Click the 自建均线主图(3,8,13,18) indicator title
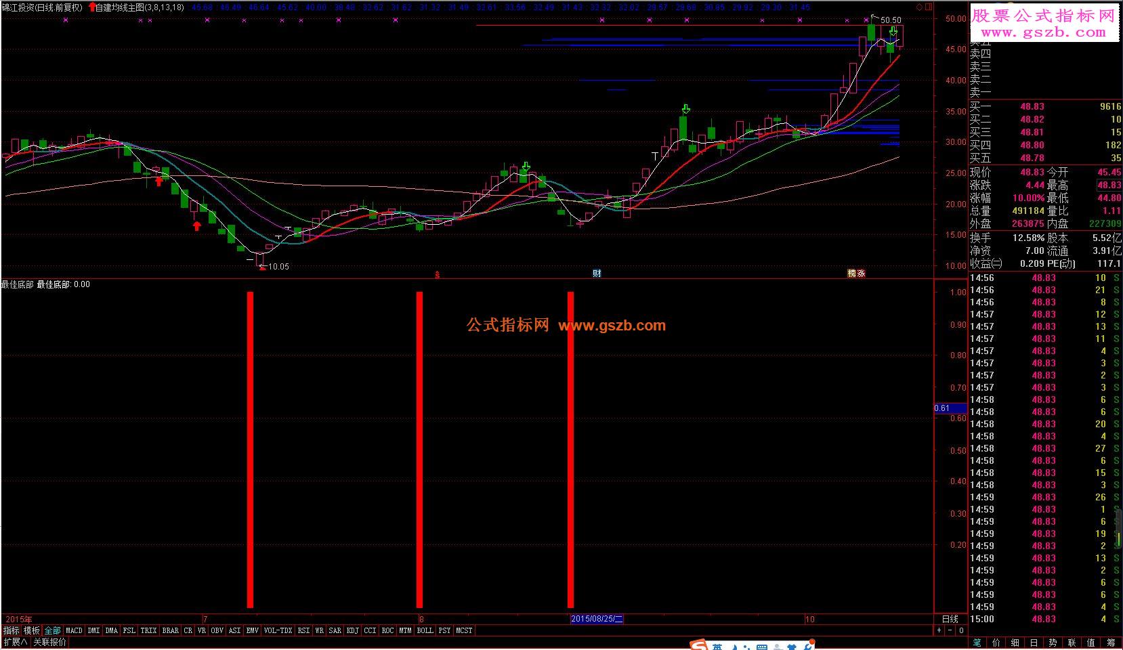 coord(140,7)
